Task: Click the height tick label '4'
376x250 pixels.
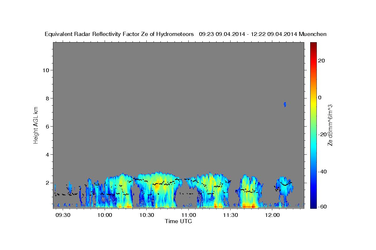Action: [x=48, y=155]
